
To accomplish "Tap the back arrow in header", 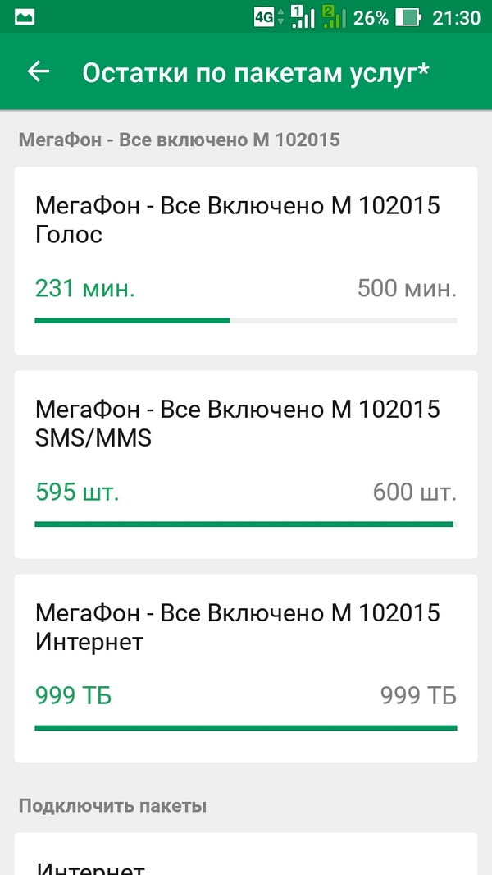I will [x=39, y=72].
